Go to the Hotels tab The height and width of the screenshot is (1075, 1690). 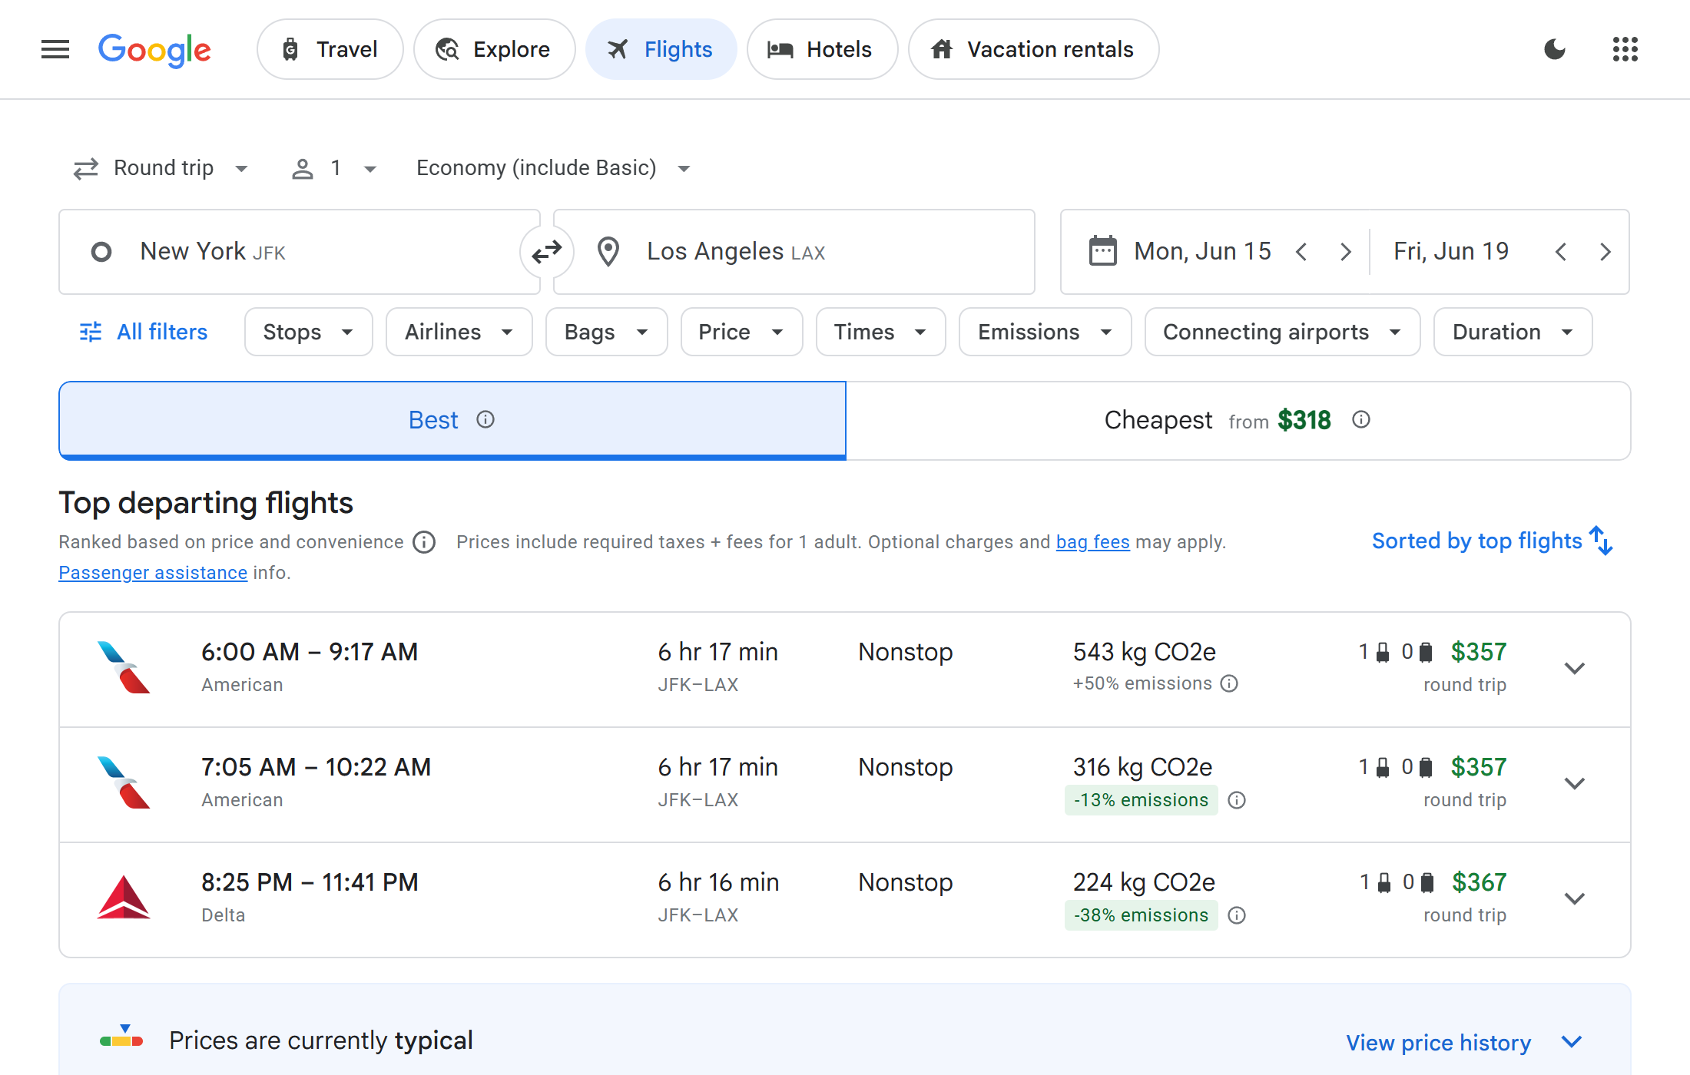[x=821, y=50]
